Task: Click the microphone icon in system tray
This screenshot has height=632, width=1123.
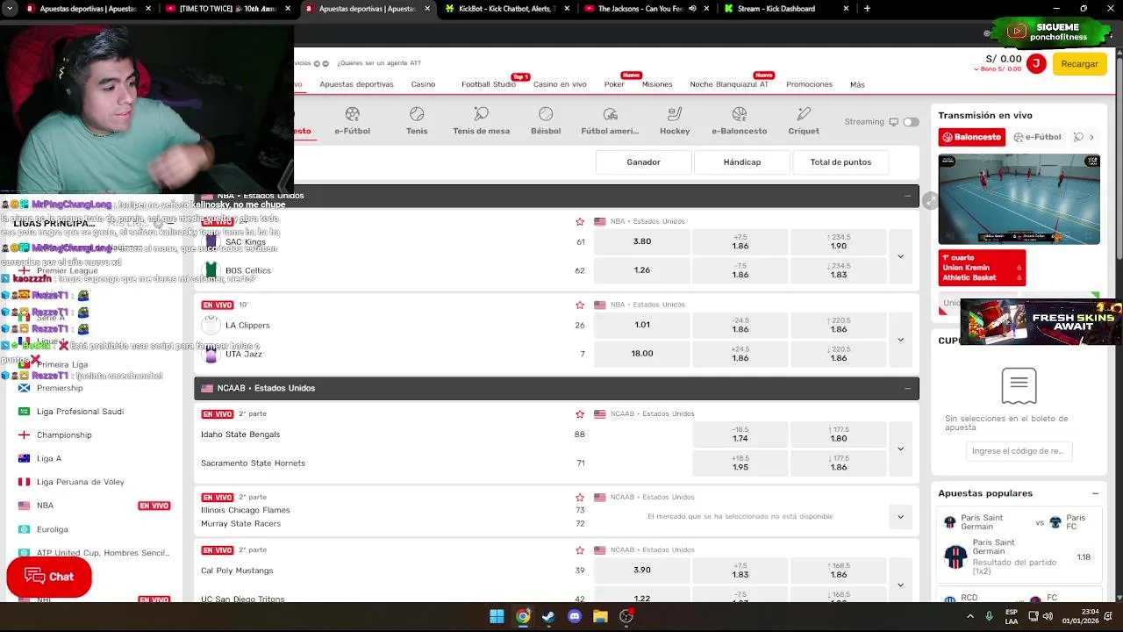Action: (989, 616)
